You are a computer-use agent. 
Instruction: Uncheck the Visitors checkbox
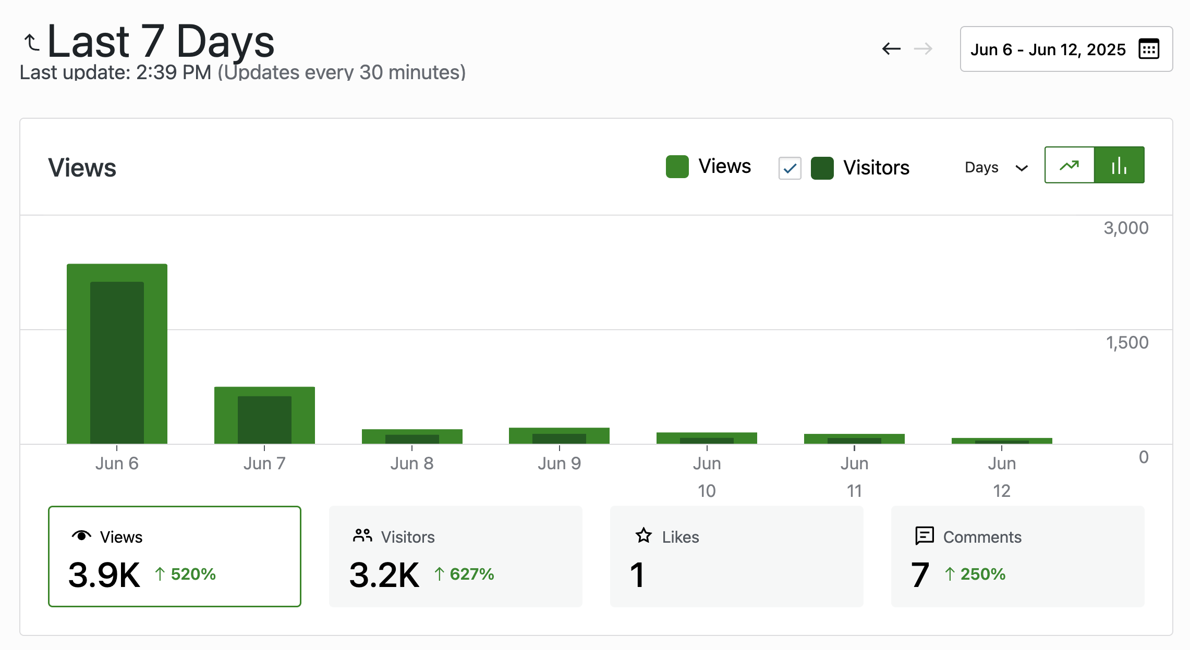(790, 168)
